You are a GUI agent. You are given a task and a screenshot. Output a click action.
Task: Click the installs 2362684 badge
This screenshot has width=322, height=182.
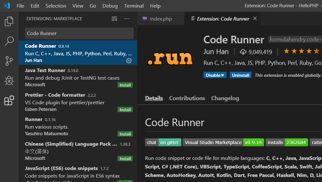(x=287, y=143)
